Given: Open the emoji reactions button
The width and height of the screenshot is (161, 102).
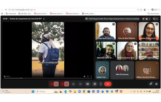Looking at the screenshot, I should [x=80, y=84].
